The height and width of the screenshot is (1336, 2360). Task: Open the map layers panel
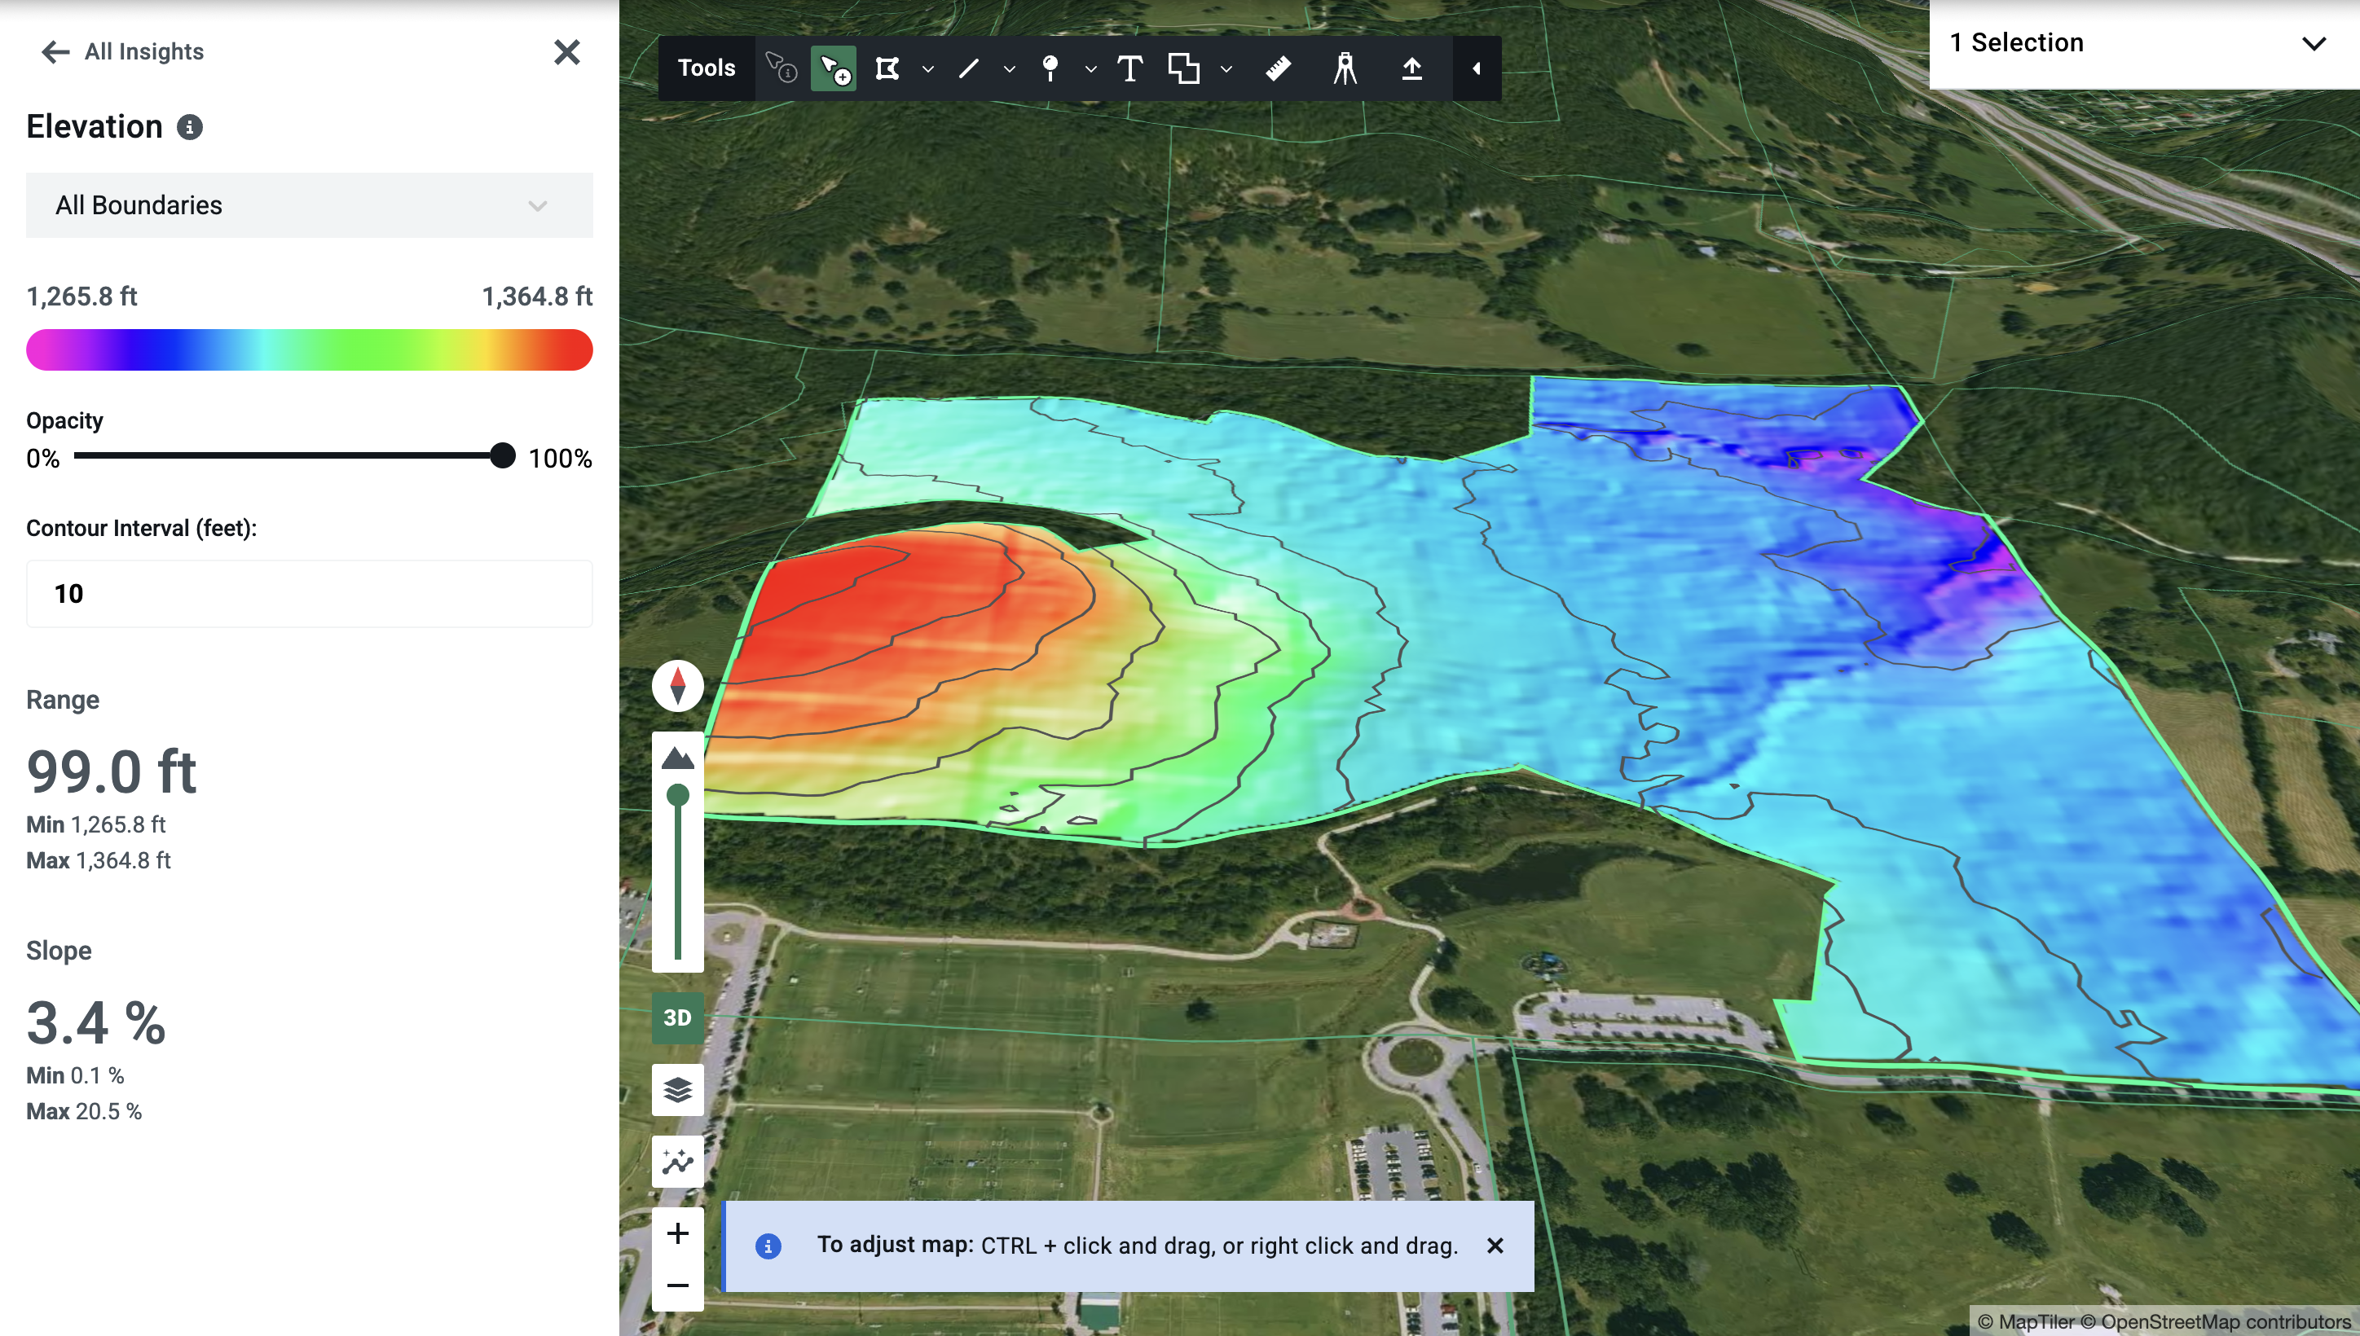coord(677,1090)
